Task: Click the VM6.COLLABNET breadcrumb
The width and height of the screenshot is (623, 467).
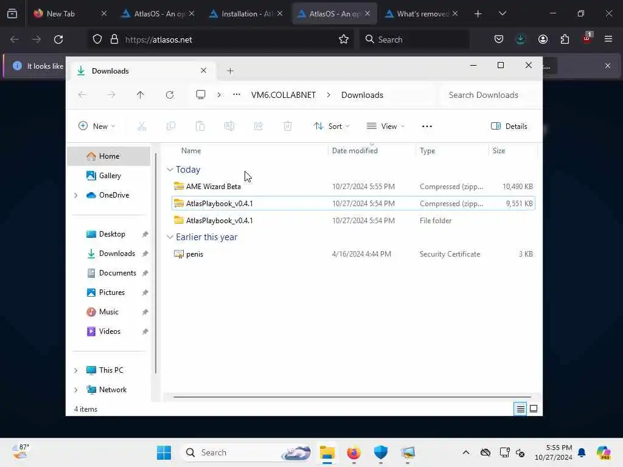Action: [x=284, y=95]
